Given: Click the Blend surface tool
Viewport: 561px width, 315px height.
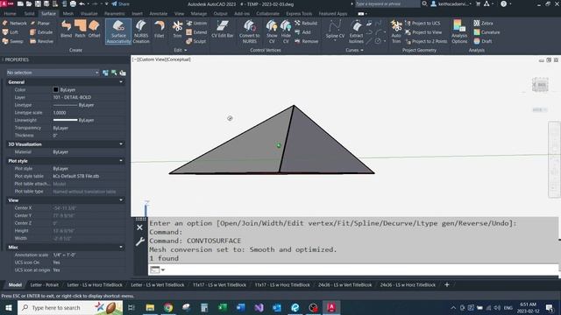Looking at the screenshot, I should 67,29.
